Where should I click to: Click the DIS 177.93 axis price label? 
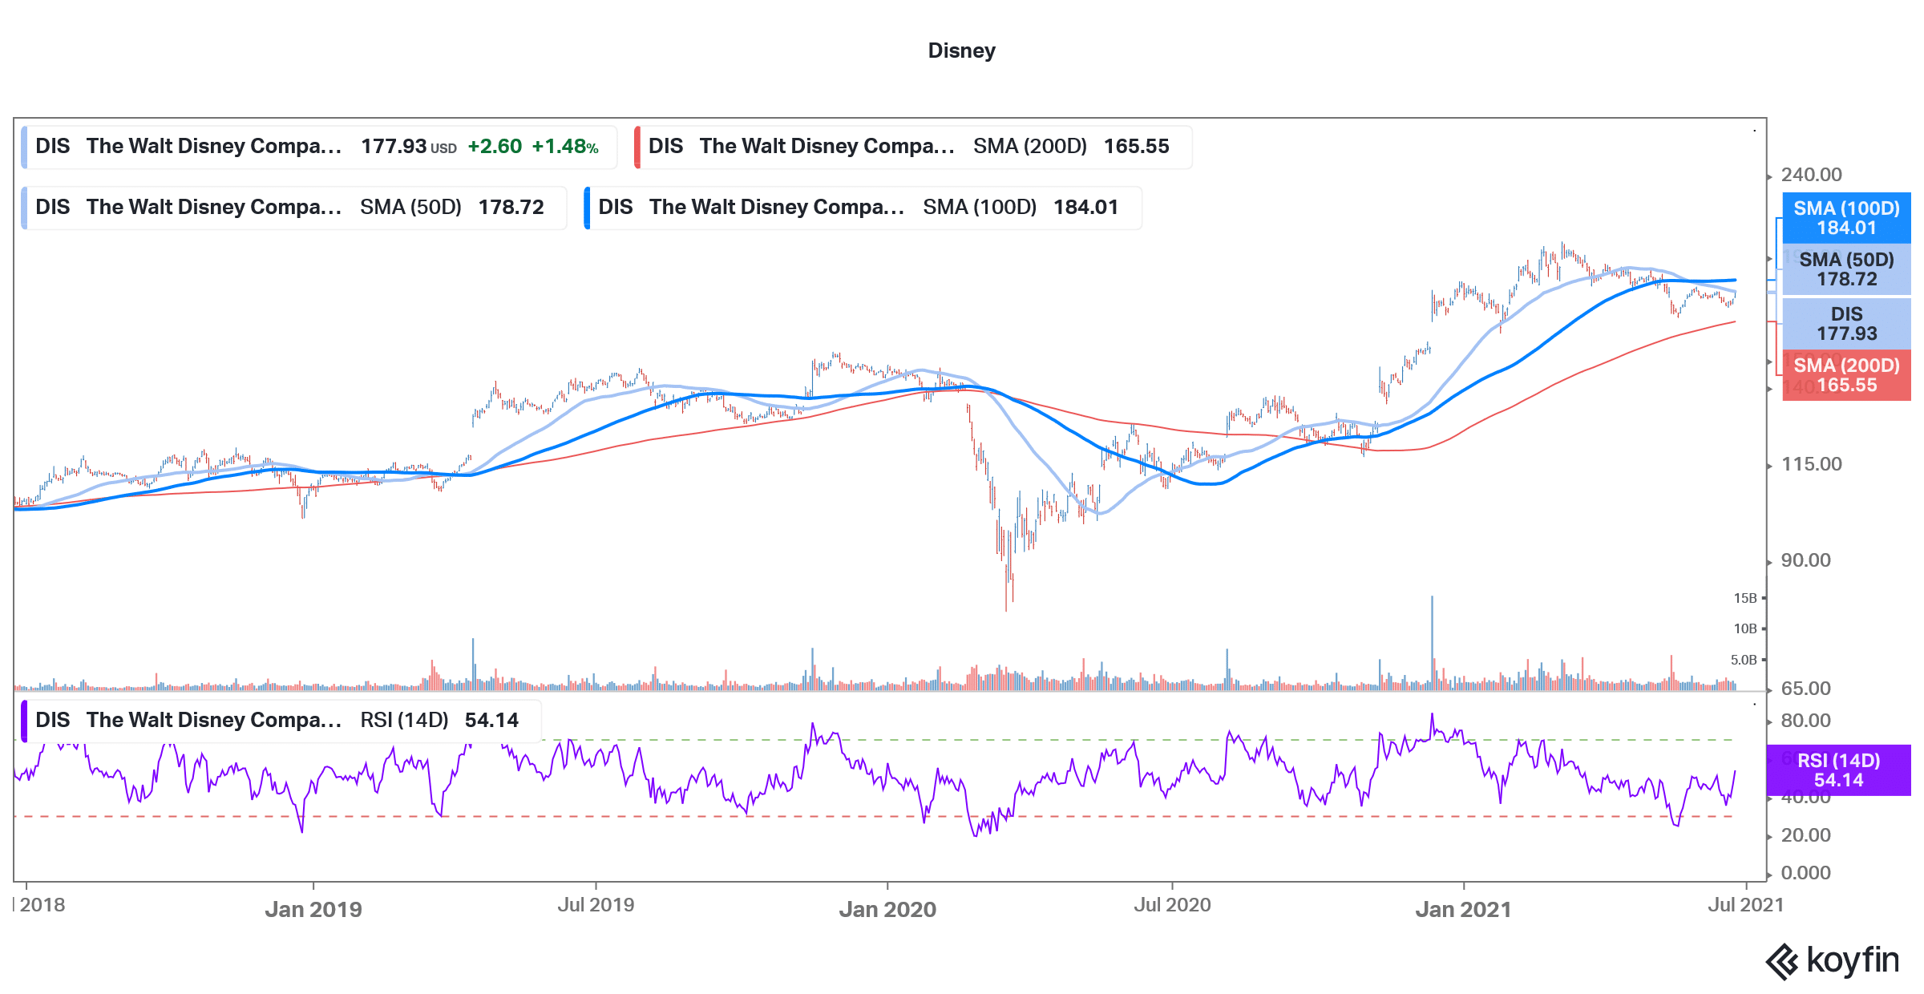tap(1846, 324)
